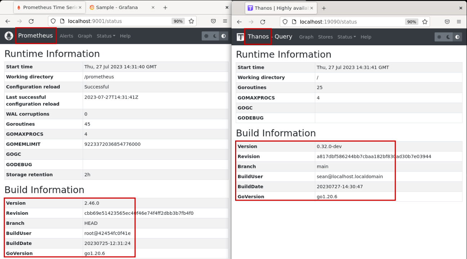
Task: Click the Storage retention value 2h
Action: (x=87, y=175)
